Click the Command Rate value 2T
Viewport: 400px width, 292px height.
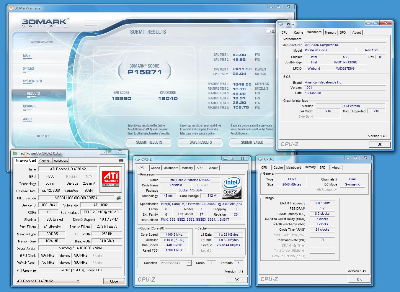coord(322,240)
